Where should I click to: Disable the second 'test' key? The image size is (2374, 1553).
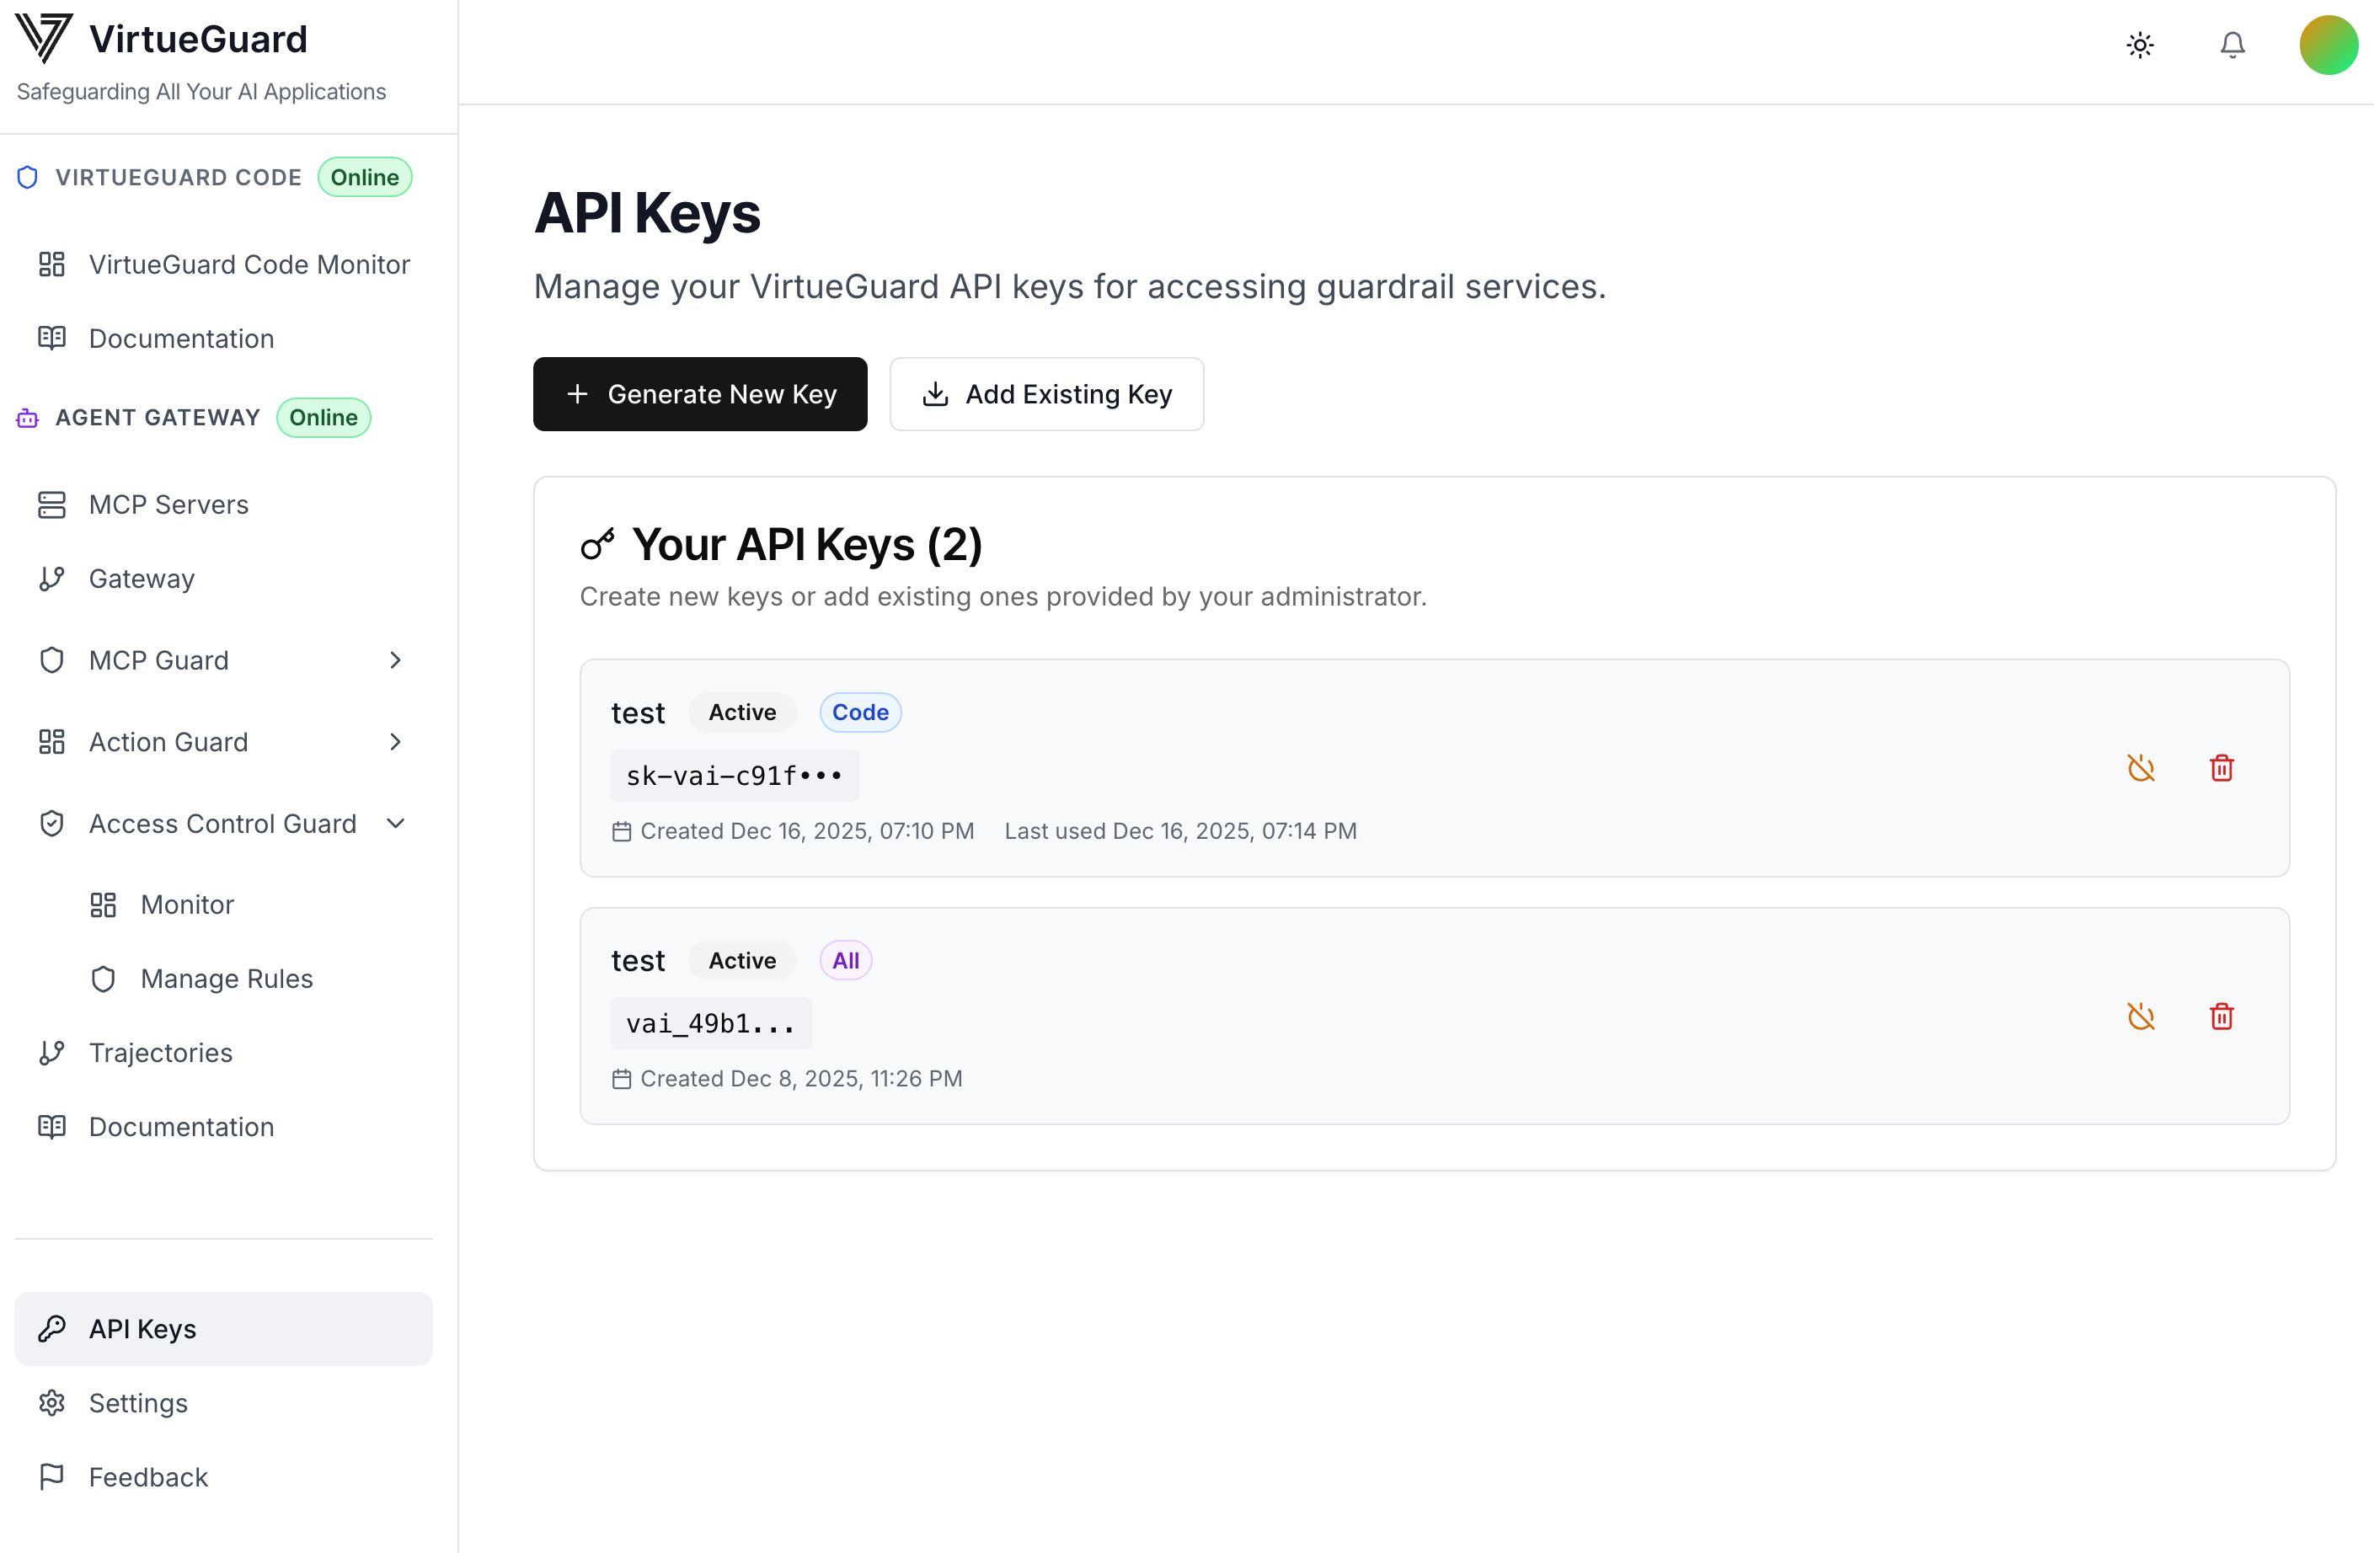pos(2141,1017)
